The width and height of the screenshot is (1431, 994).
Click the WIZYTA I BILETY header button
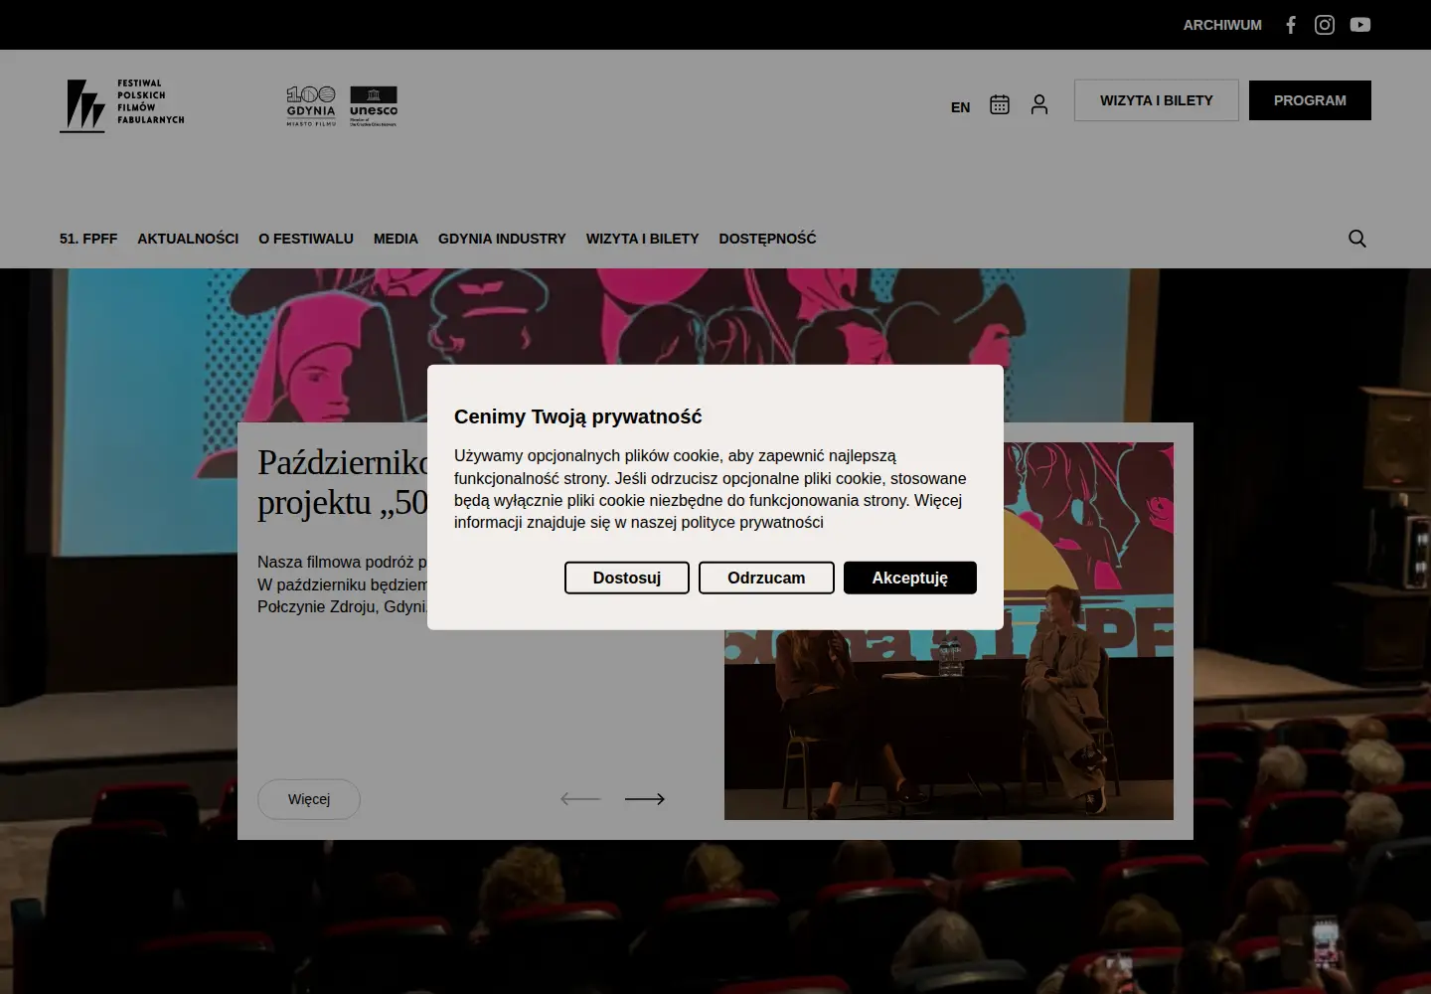(1157, 100)
